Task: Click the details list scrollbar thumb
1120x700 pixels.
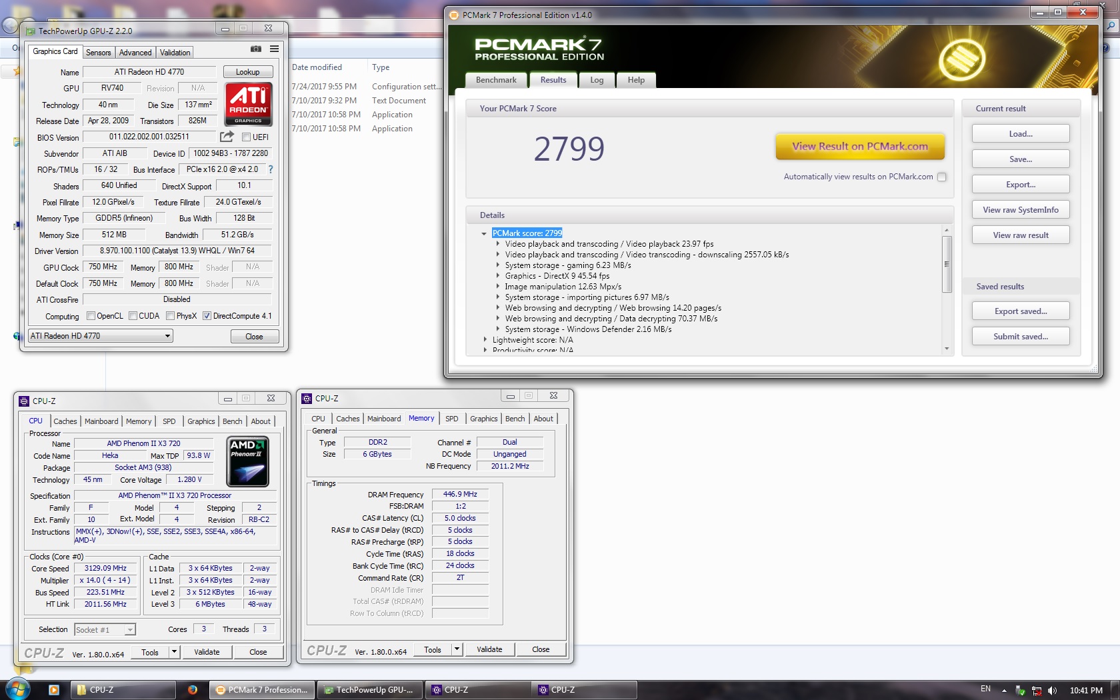Action: pyautogui.click(x=947, y=264)
